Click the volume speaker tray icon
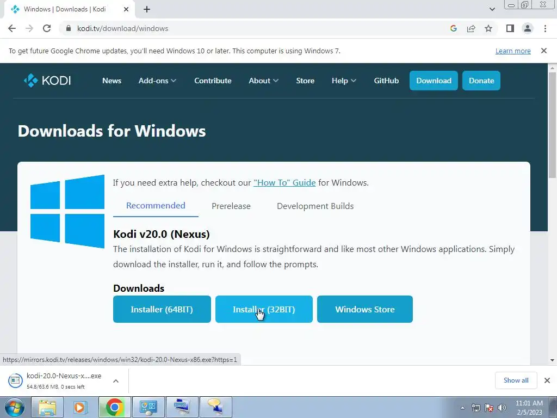 click(502, 408)
